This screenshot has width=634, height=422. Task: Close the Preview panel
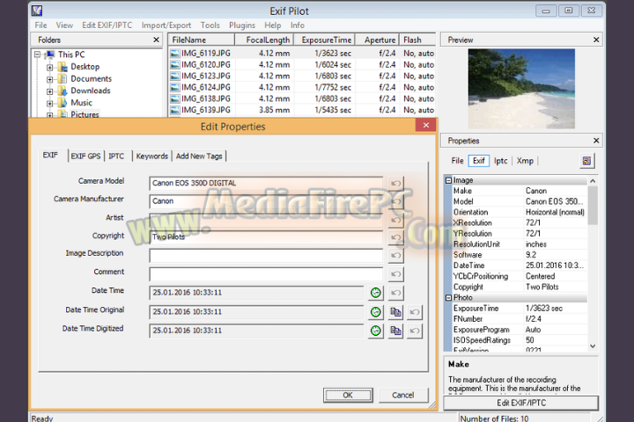coord(596,40)
